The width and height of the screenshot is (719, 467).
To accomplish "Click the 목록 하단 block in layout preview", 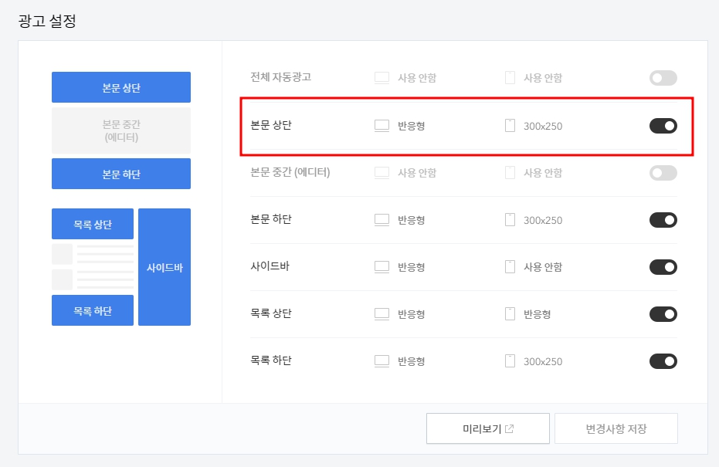I will (x=92, y=311).
